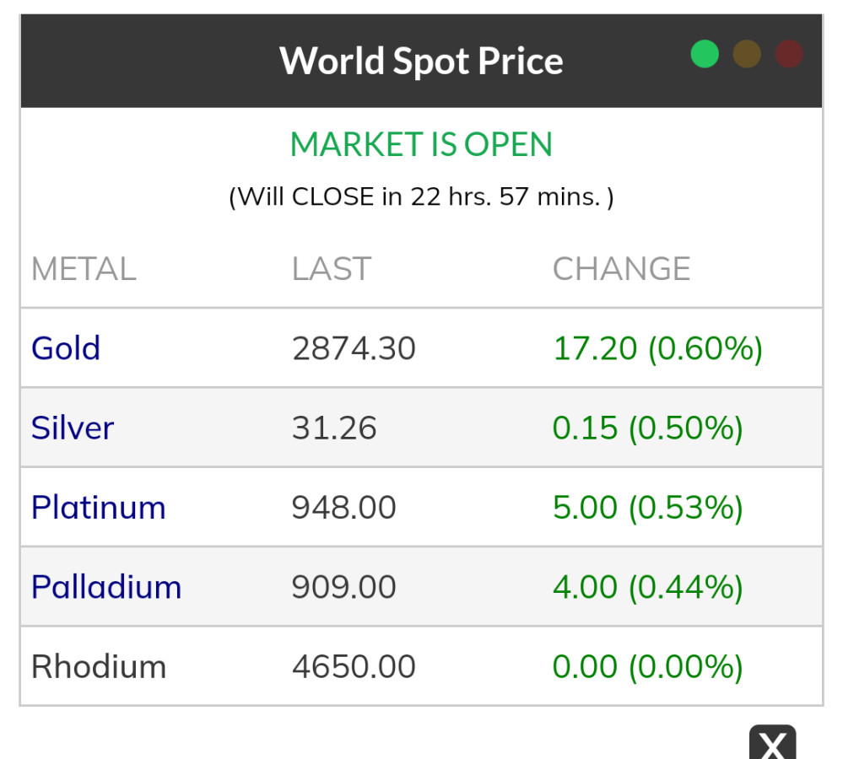Click the green status dot
The image size is (843, 759).
(x=705, y=54)
